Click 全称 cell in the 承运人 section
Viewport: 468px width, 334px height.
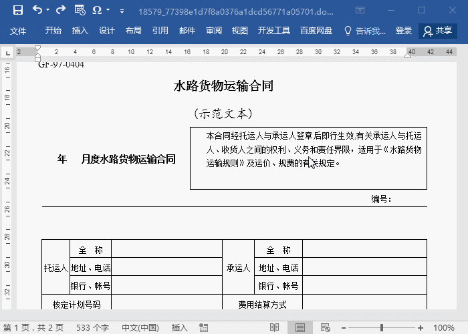279,249
